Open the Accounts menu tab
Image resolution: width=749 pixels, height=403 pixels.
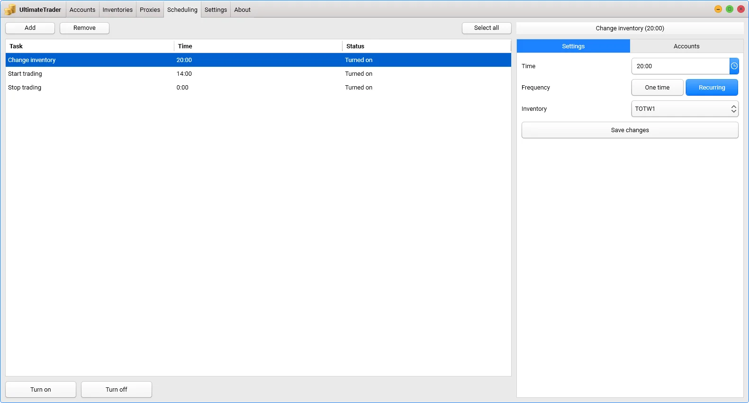(82, 9)
